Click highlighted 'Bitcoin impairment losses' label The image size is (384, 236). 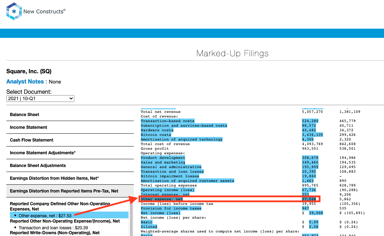coord(170,176)
